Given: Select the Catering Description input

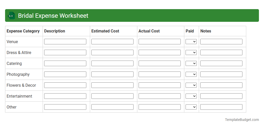Looking at the screenshot, I should (x=65, y=63).
